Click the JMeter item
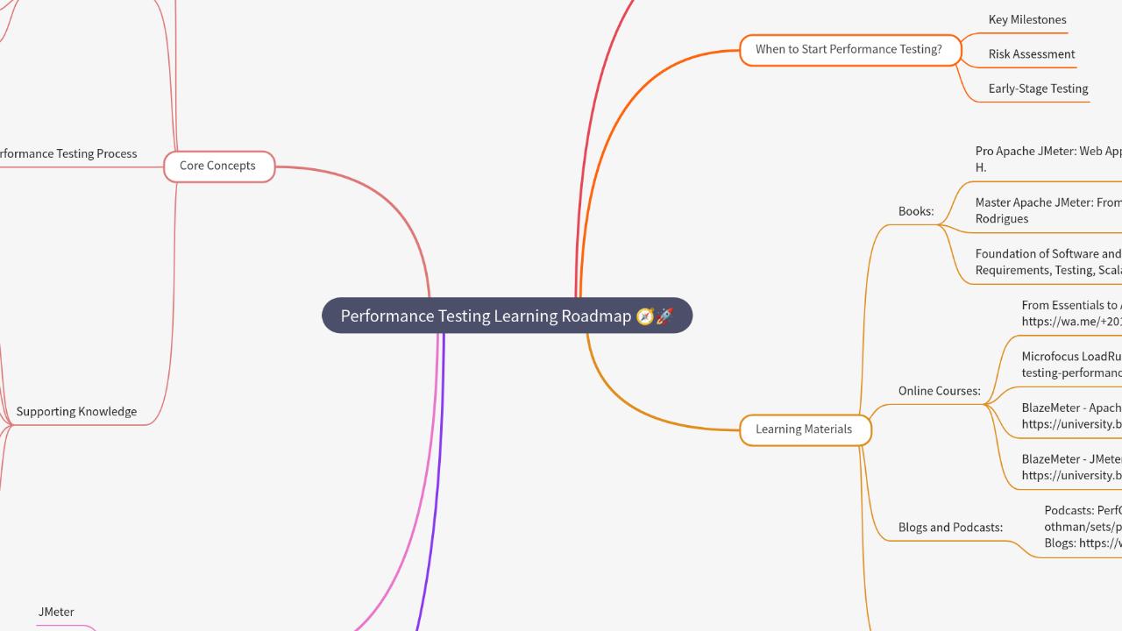1122x631 pixels. 56,612
